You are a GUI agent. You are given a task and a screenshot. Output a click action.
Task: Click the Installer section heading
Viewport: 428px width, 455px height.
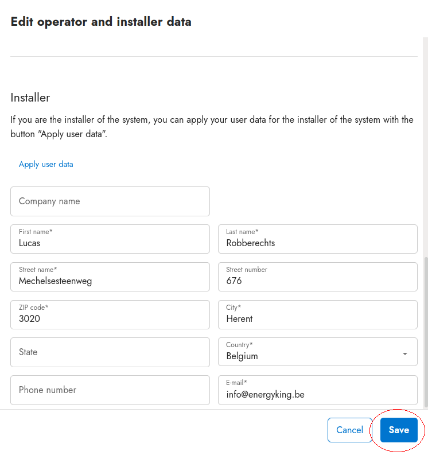pyautogui.click(x=30, y=98)
